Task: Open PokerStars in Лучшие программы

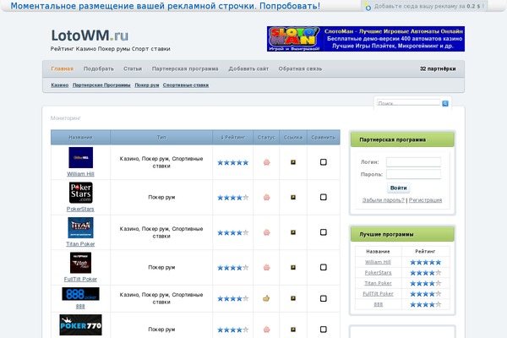Action: coord(378,273)
